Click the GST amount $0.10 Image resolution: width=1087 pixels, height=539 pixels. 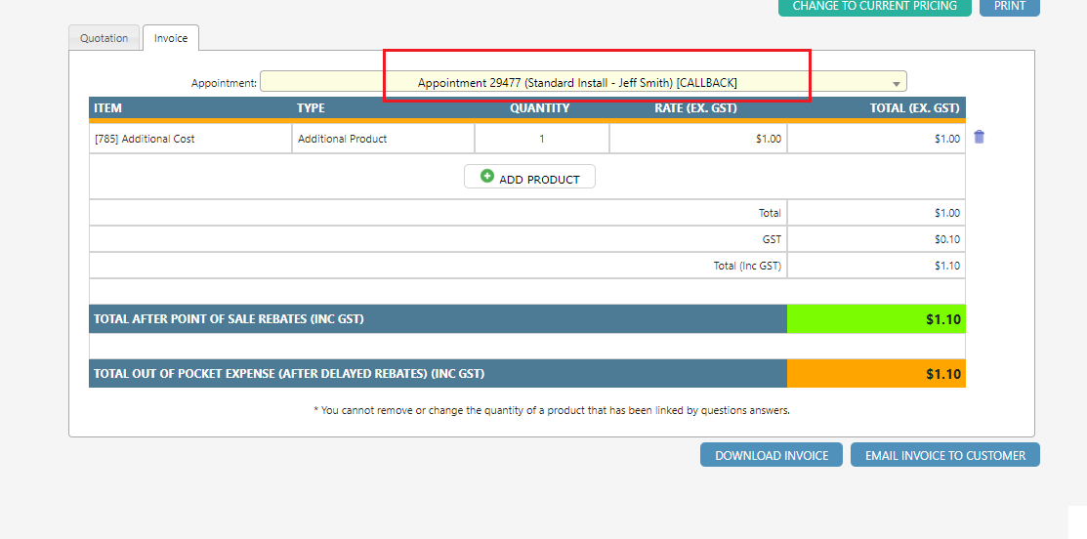coord(946,239)
